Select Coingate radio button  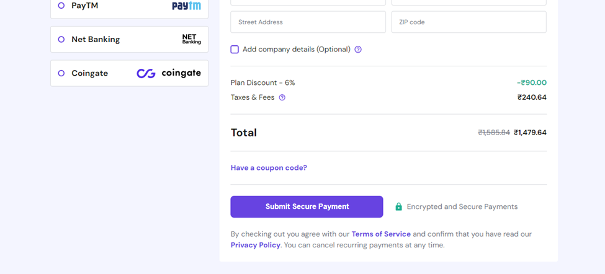61,73
